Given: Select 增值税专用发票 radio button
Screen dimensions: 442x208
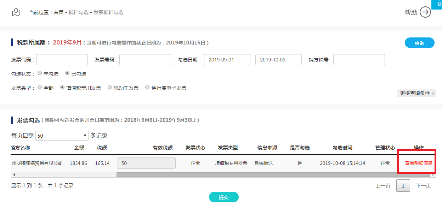Looking at the screenshot, I should [x=62, y=87].
